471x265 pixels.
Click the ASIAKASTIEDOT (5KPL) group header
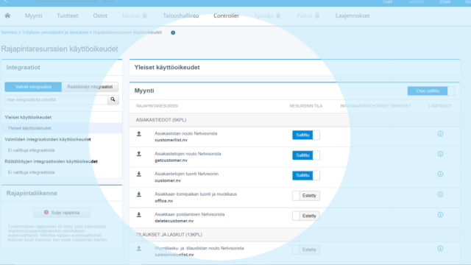click(x=161, y=120)
